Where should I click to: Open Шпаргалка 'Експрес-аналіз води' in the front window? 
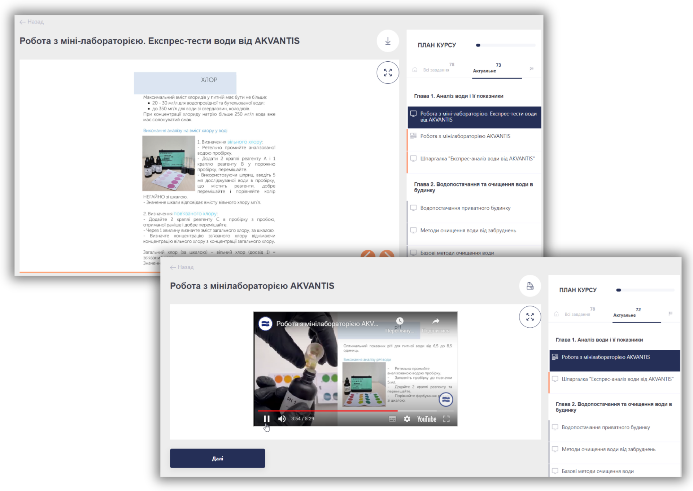pyautogui.click(x=615, y=382)
